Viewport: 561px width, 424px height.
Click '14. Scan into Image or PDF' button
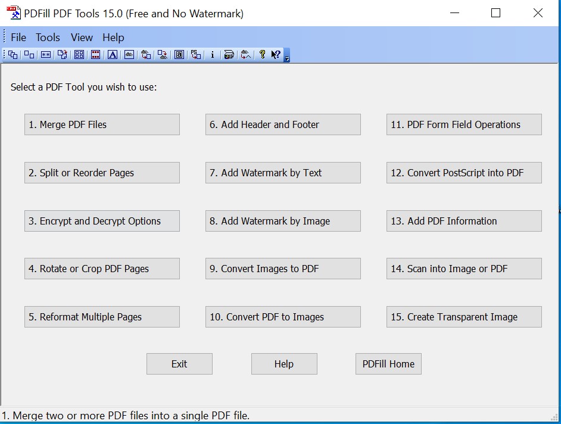click(x=464, y=269)
